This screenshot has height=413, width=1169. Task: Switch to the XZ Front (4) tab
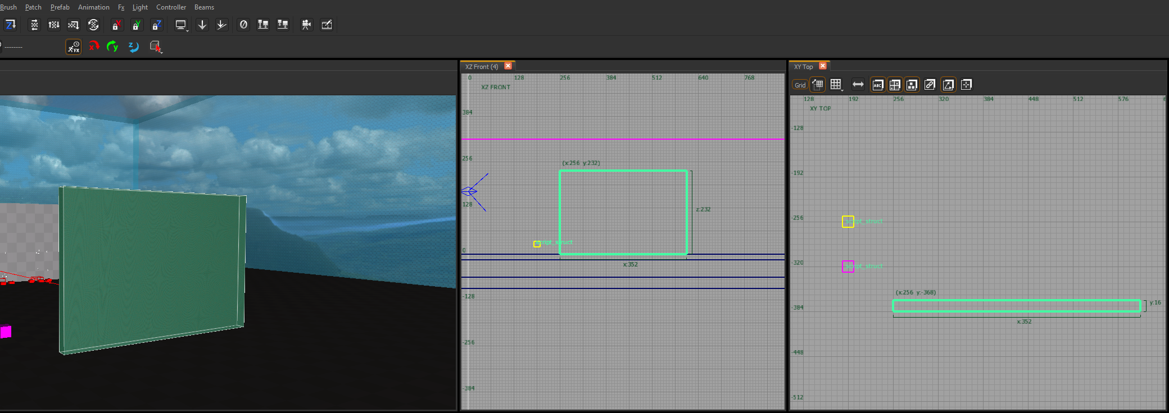[482, 66]
